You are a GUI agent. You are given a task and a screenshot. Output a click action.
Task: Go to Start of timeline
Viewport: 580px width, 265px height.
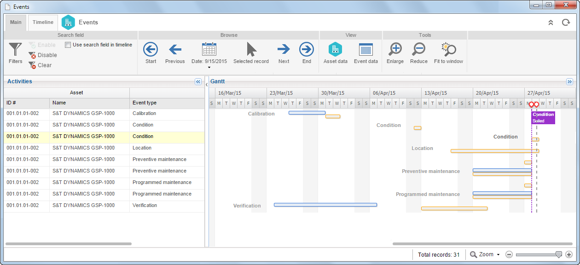click(x=151, y=53)
